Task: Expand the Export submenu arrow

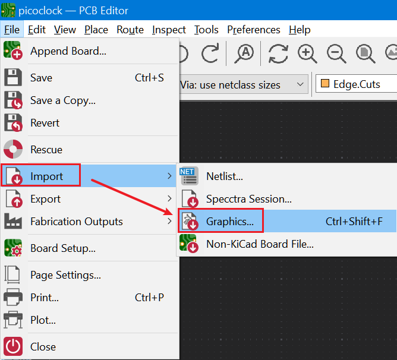Action: tap(169, 198)
